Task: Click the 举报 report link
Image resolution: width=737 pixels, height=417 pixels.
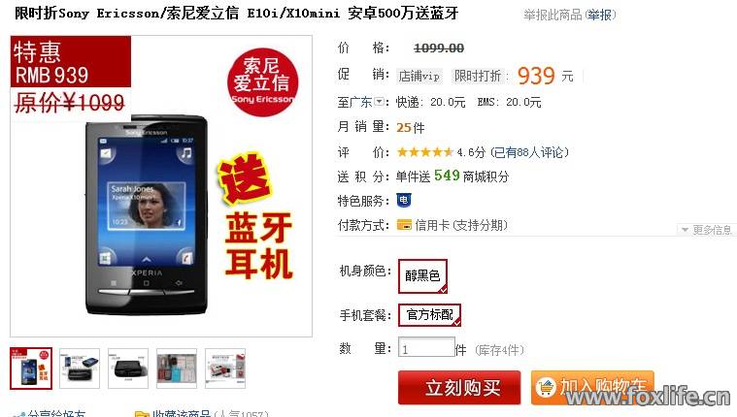Action: pyautogui.click(x=599, y=15)
